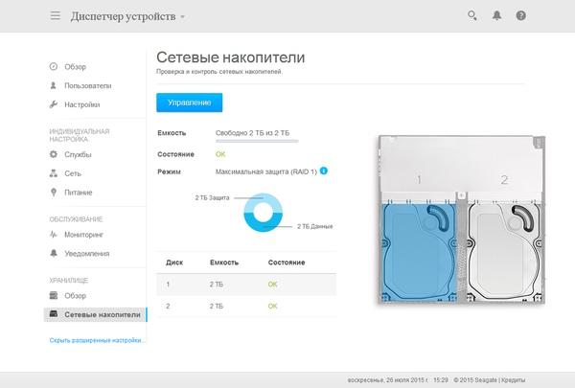Viewport: 575px width, 388px height.
Task: Click the Сеть network icon
Action: (x=54, y=173)
